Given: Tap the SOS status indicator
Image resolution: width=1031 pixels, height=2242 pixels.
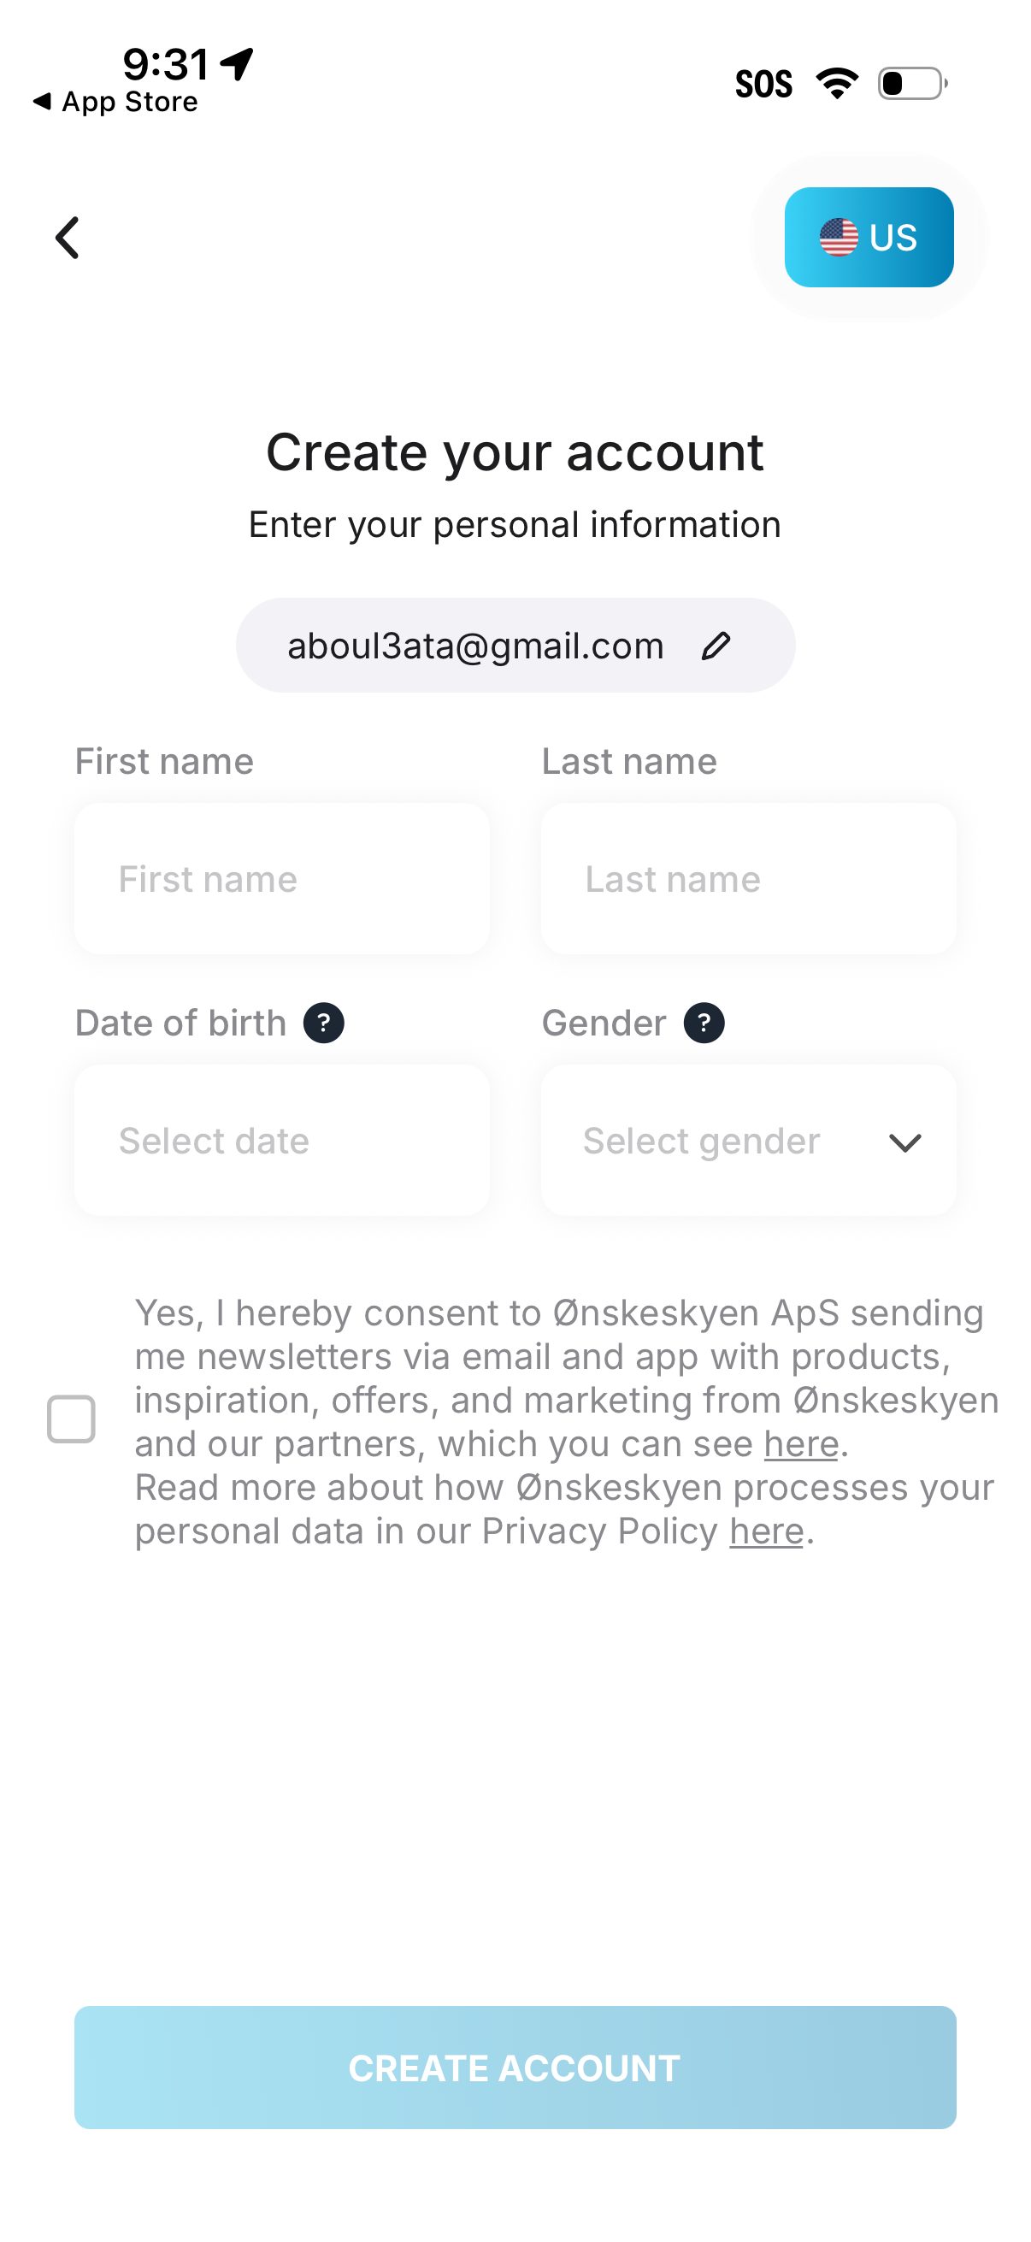Looking at the screenshot, I should [x=765, y=83].
